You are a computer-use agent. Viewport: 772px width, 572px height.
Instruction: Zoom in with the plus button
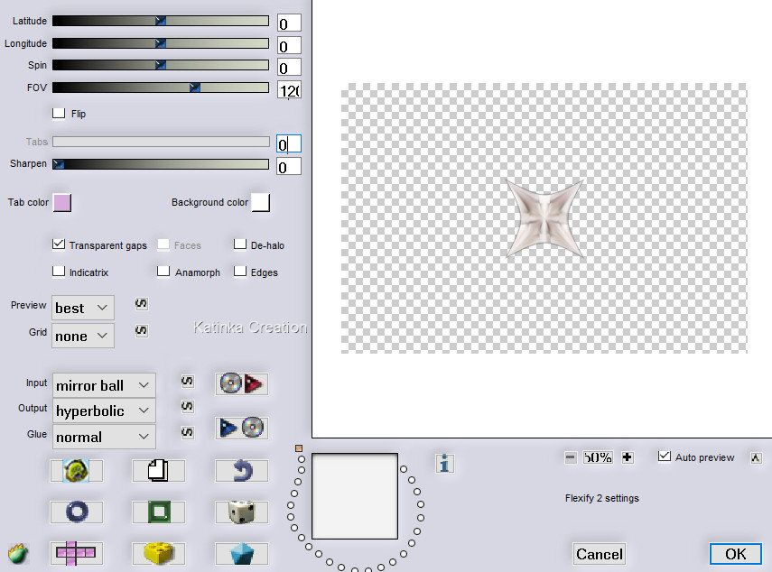628,457
